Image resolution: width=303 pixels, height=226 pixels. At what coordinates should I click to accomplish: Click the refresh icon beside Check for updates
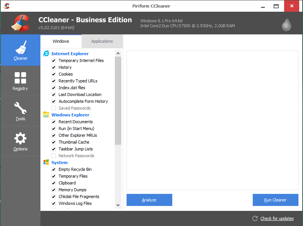[255, 218]
